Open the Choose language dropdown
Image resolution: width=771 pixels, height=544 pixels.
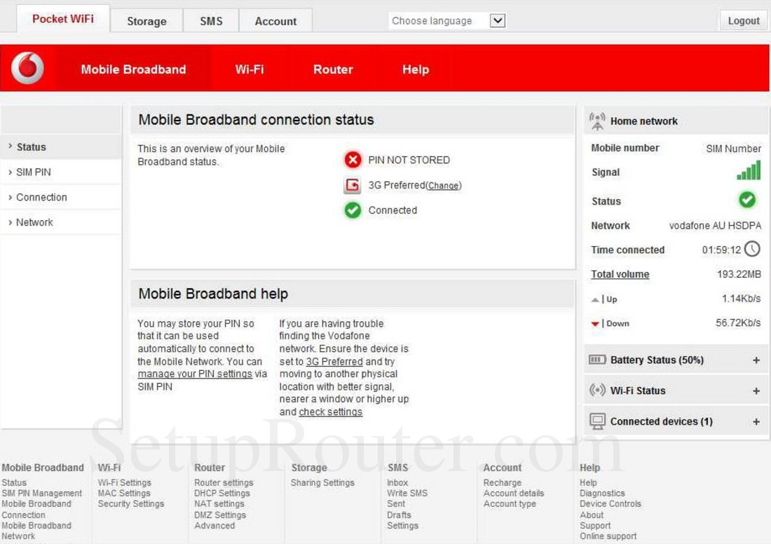(498, 20)
